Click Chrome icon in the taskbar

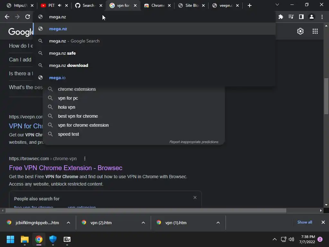pos(39,239)
